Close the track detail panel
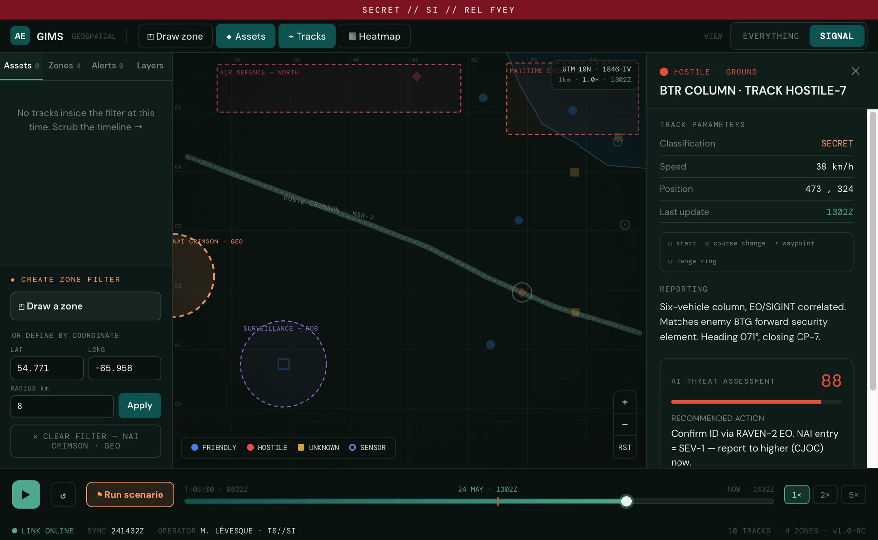Image resolution: width=878 pixels, height=540 pixels. click(855, 71)
